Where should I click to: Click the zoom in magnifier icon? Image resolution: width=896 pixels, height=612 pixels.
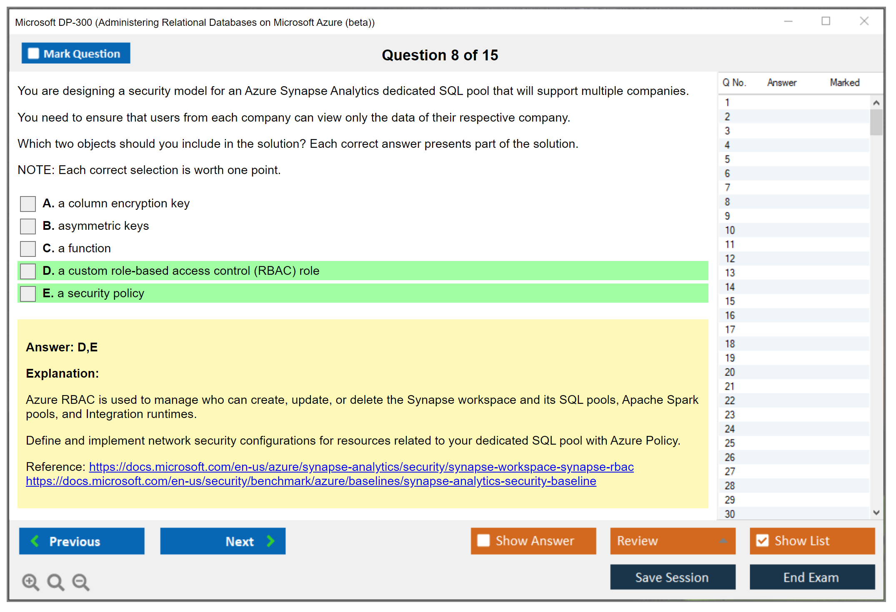(x=30, y=582)
